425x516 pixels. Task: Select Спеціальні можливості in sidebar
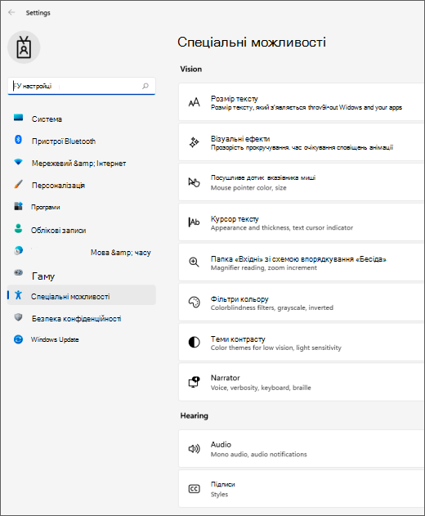pyautogui.click(x=81, y=297)
